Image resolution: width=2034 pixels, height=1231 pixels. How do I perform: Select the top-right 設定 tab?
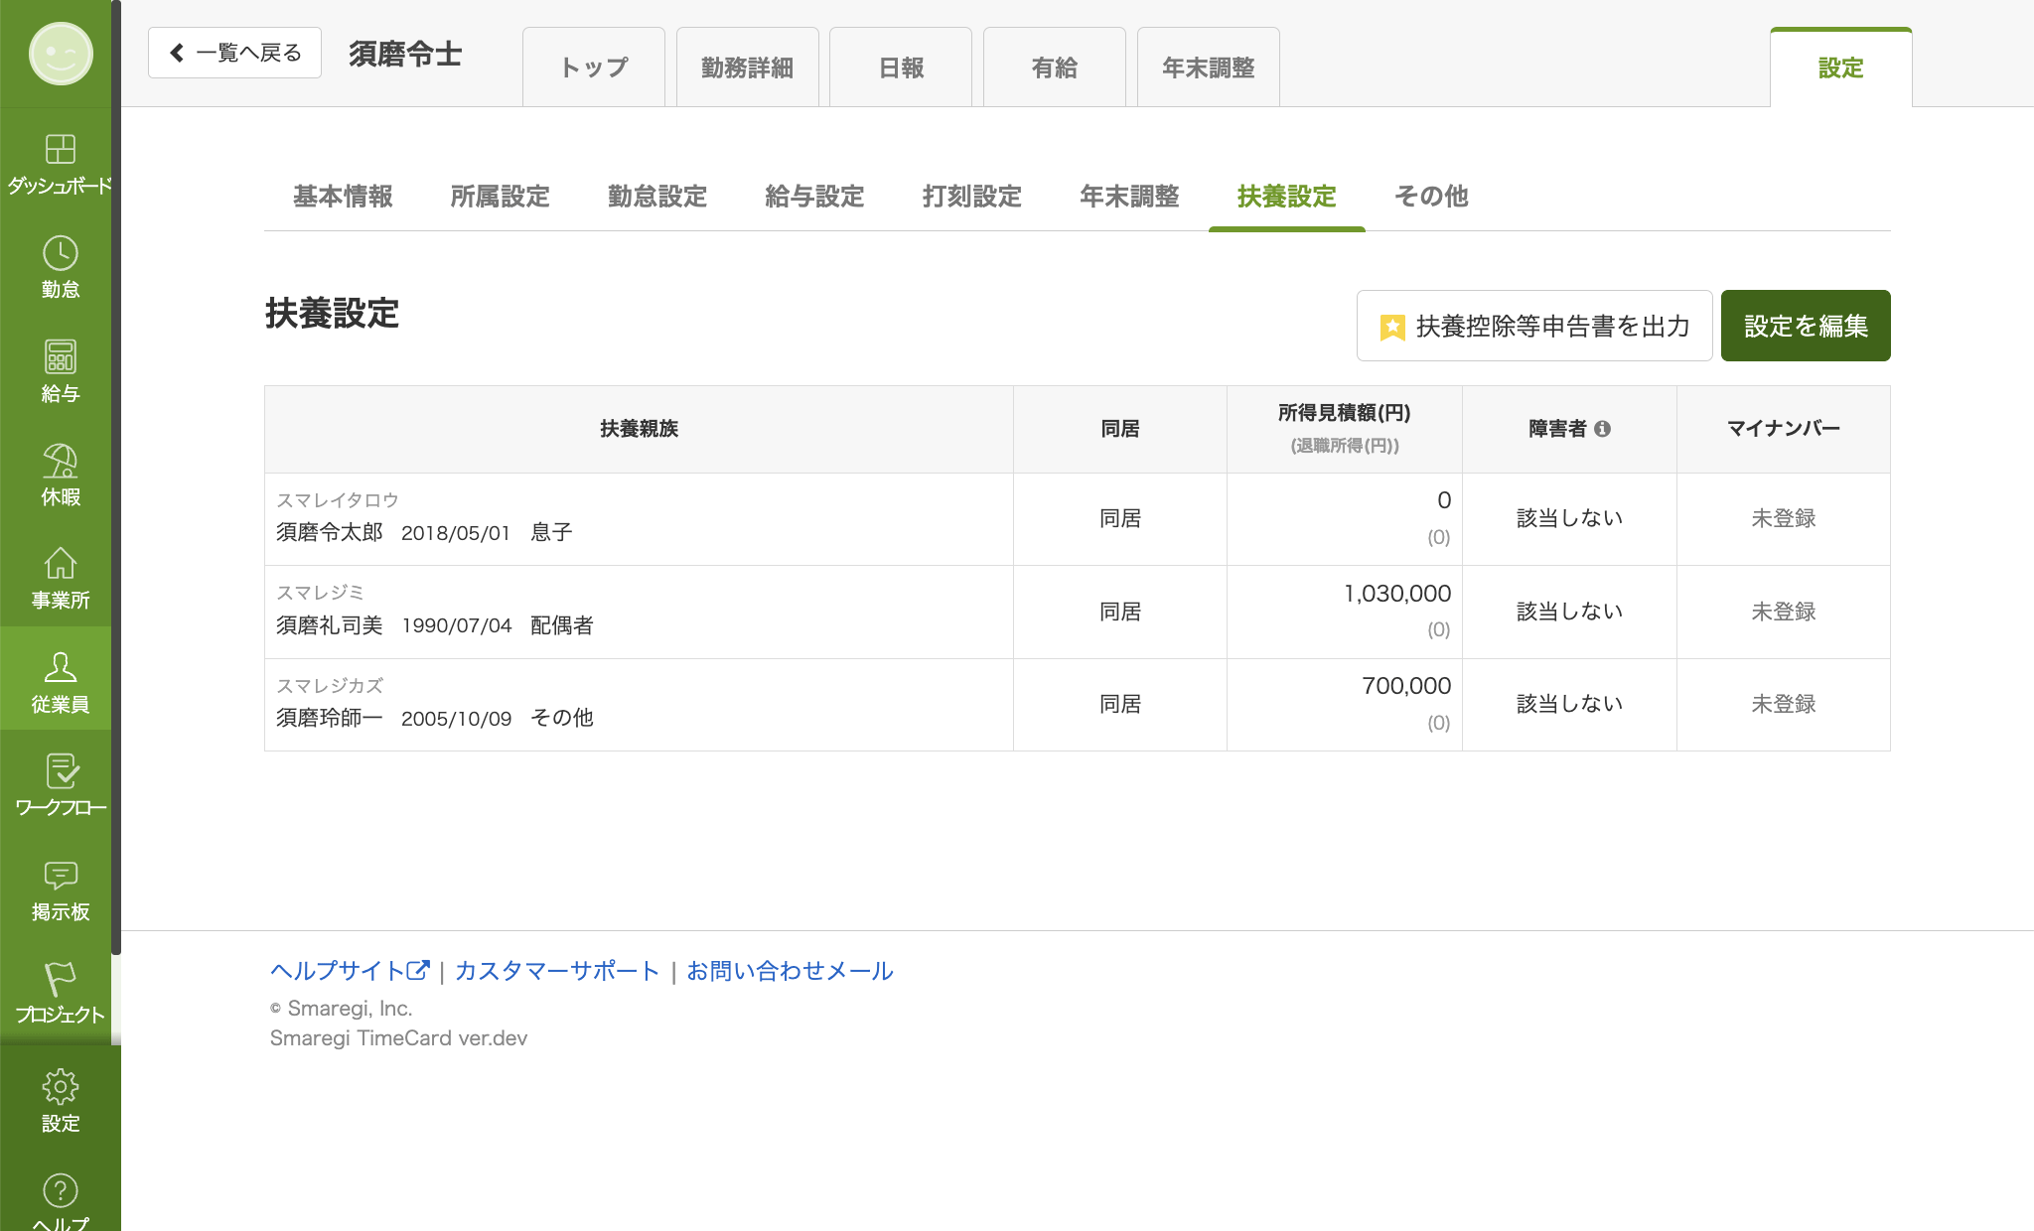coord(1841,68)
